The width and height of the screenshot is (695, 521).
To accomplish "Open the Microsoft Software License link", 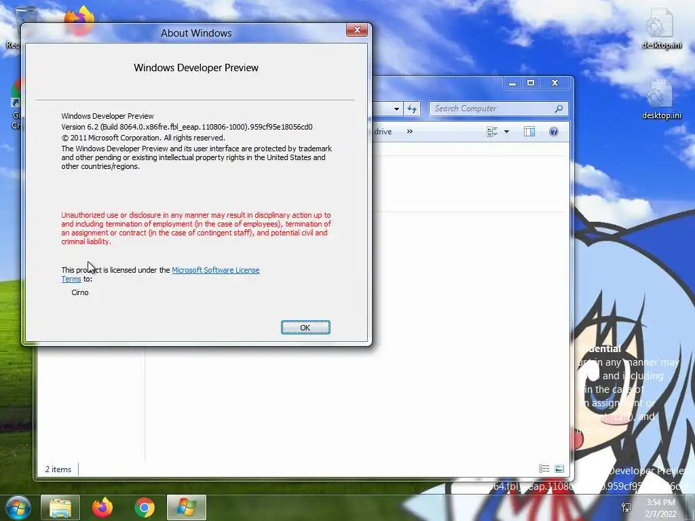I will (215, 270).
